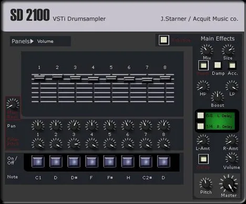
Task: Toggle the On/Off pad above note F#
Action: (110, 161)
